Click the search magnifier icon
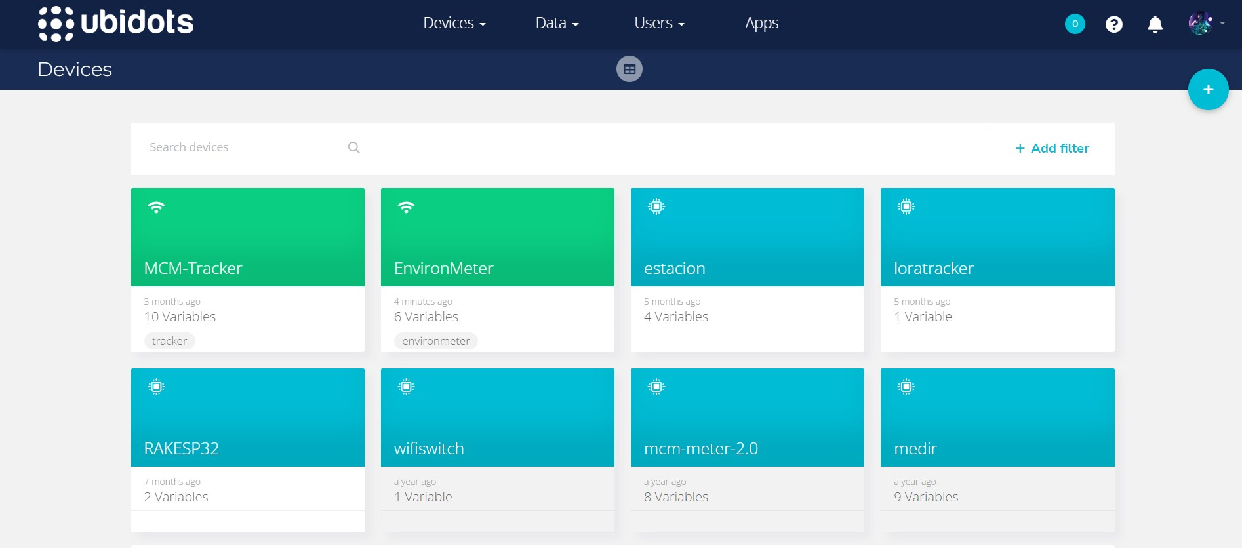Viewport: 1242px width, 548px height. click(354, 147)
